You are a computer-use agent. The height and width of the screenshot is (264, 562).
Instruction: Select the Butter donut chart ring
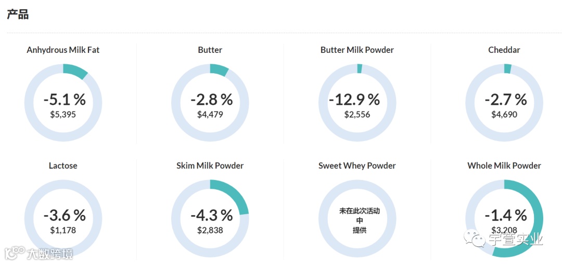pos(210,103)
